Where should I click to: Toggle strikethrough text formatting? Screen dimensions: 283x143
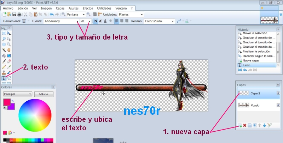(x=110, y=21)
